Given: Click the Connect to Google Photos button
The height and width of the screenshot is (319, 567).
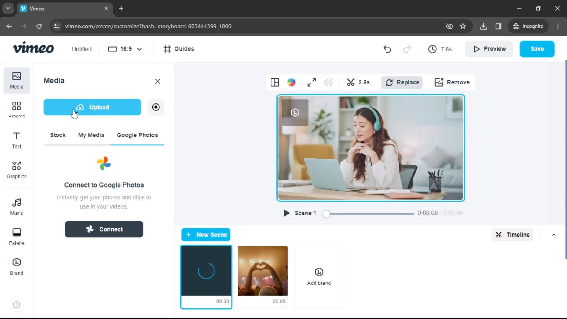Looking at the screenshot, I should tap(104, 229).
